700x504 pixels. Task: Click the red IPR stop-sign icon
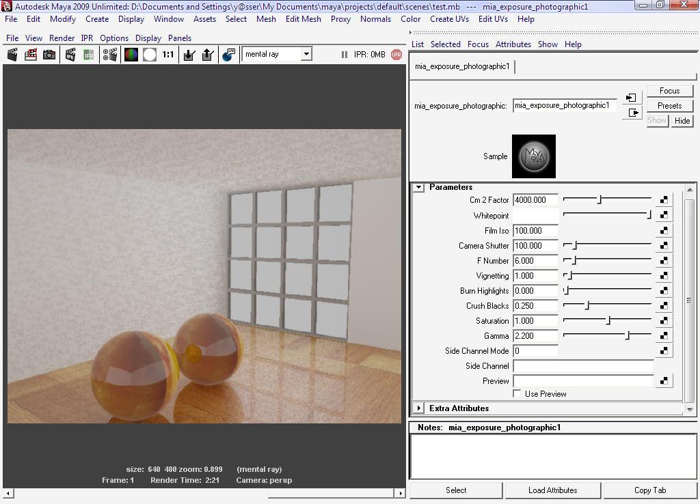(396, 55)
